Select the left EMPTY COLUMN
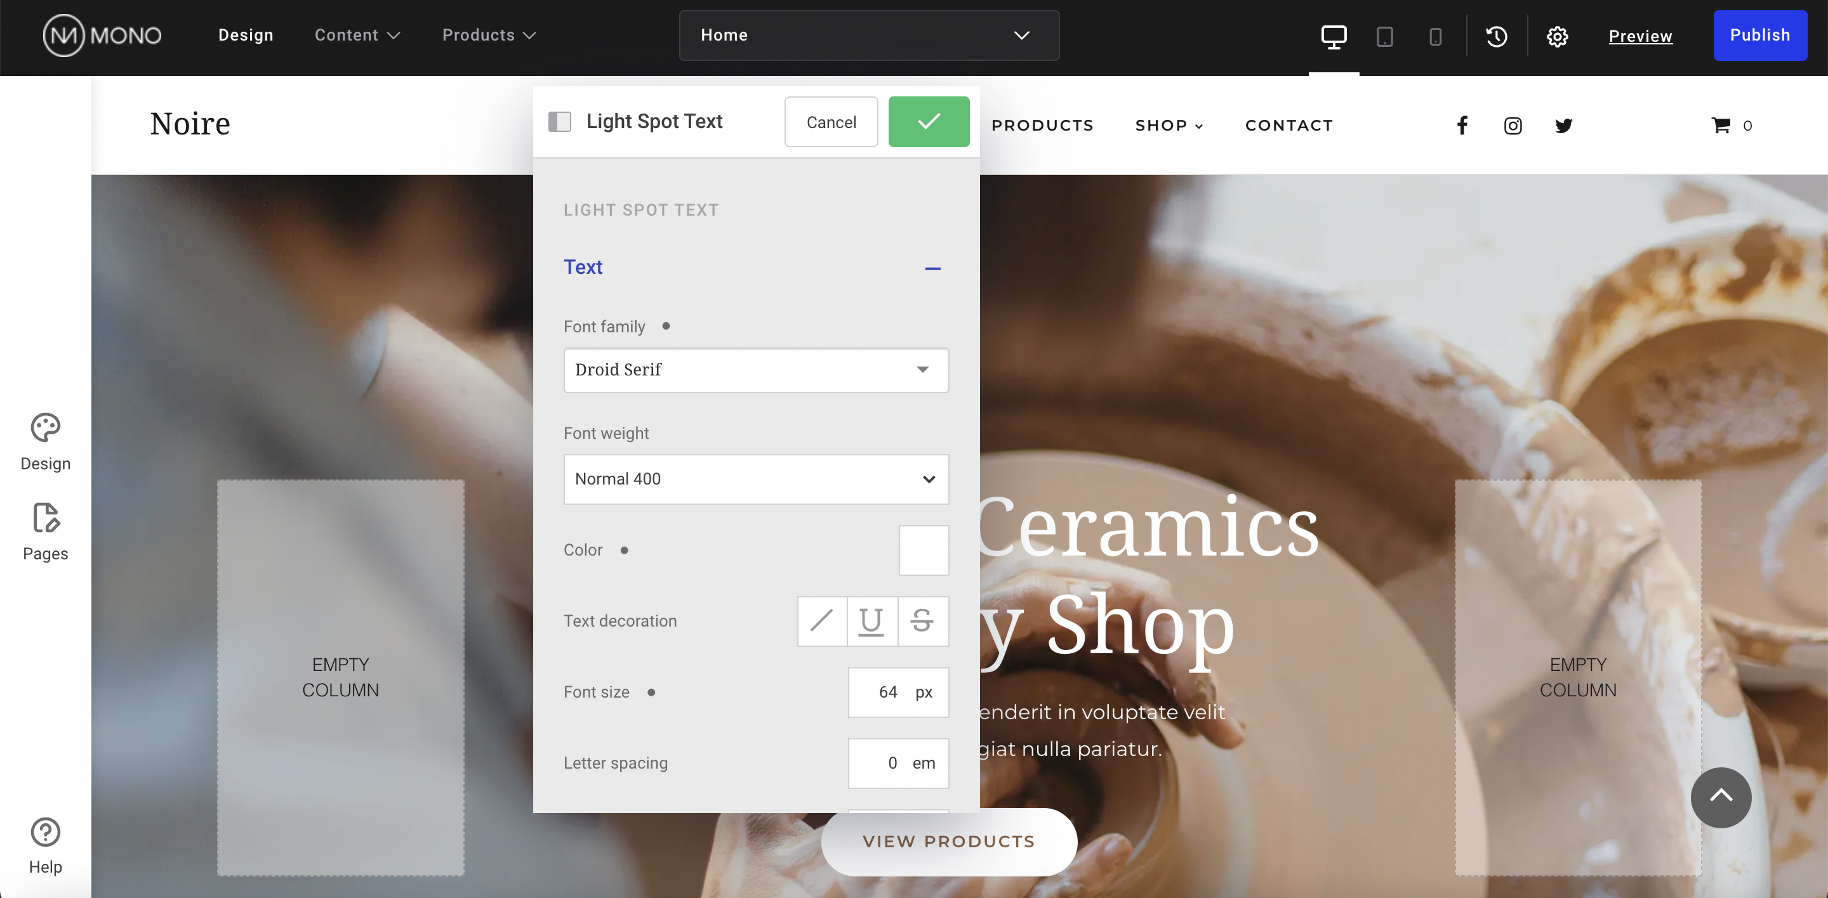Image resolution: width=1828 pixels, height=898 pixels. 341,677
